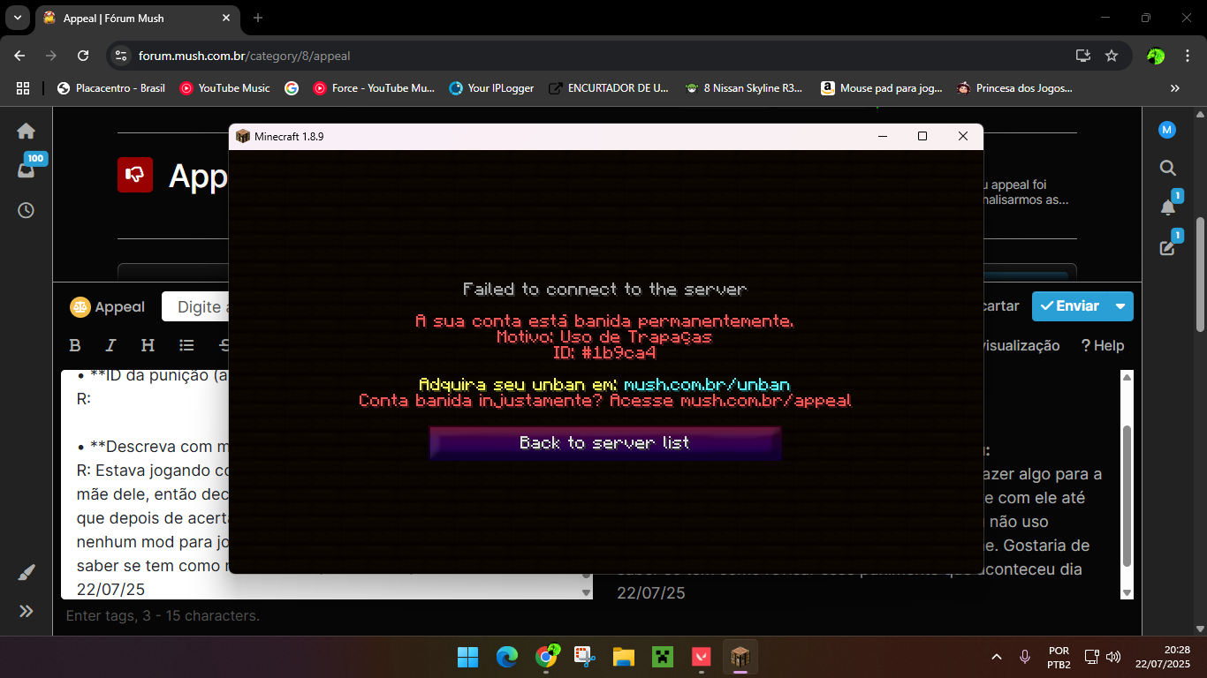Open ENCURTADOR DE U... bookmark

click(x=610, y=88)
